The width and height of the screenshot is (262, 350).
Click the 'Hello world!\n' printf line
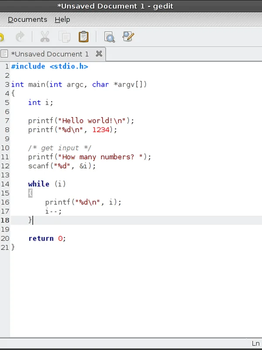pos(81,121)
